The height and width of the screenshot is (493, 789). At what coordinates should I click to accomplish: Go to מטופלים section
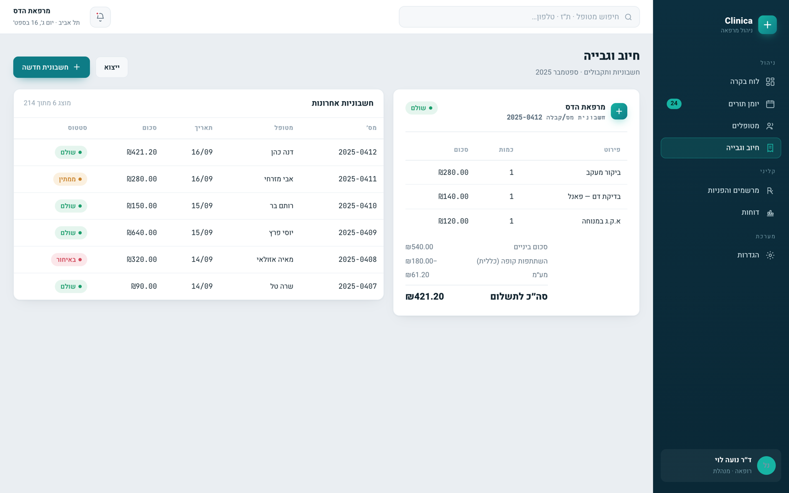click(721, 126)
